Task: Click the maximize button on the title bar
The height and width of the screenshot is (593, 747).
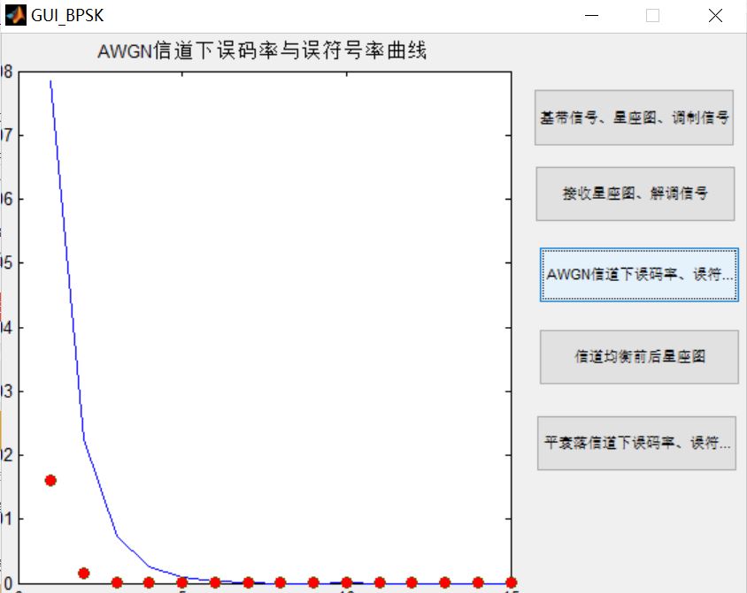Action: point(652,15)
